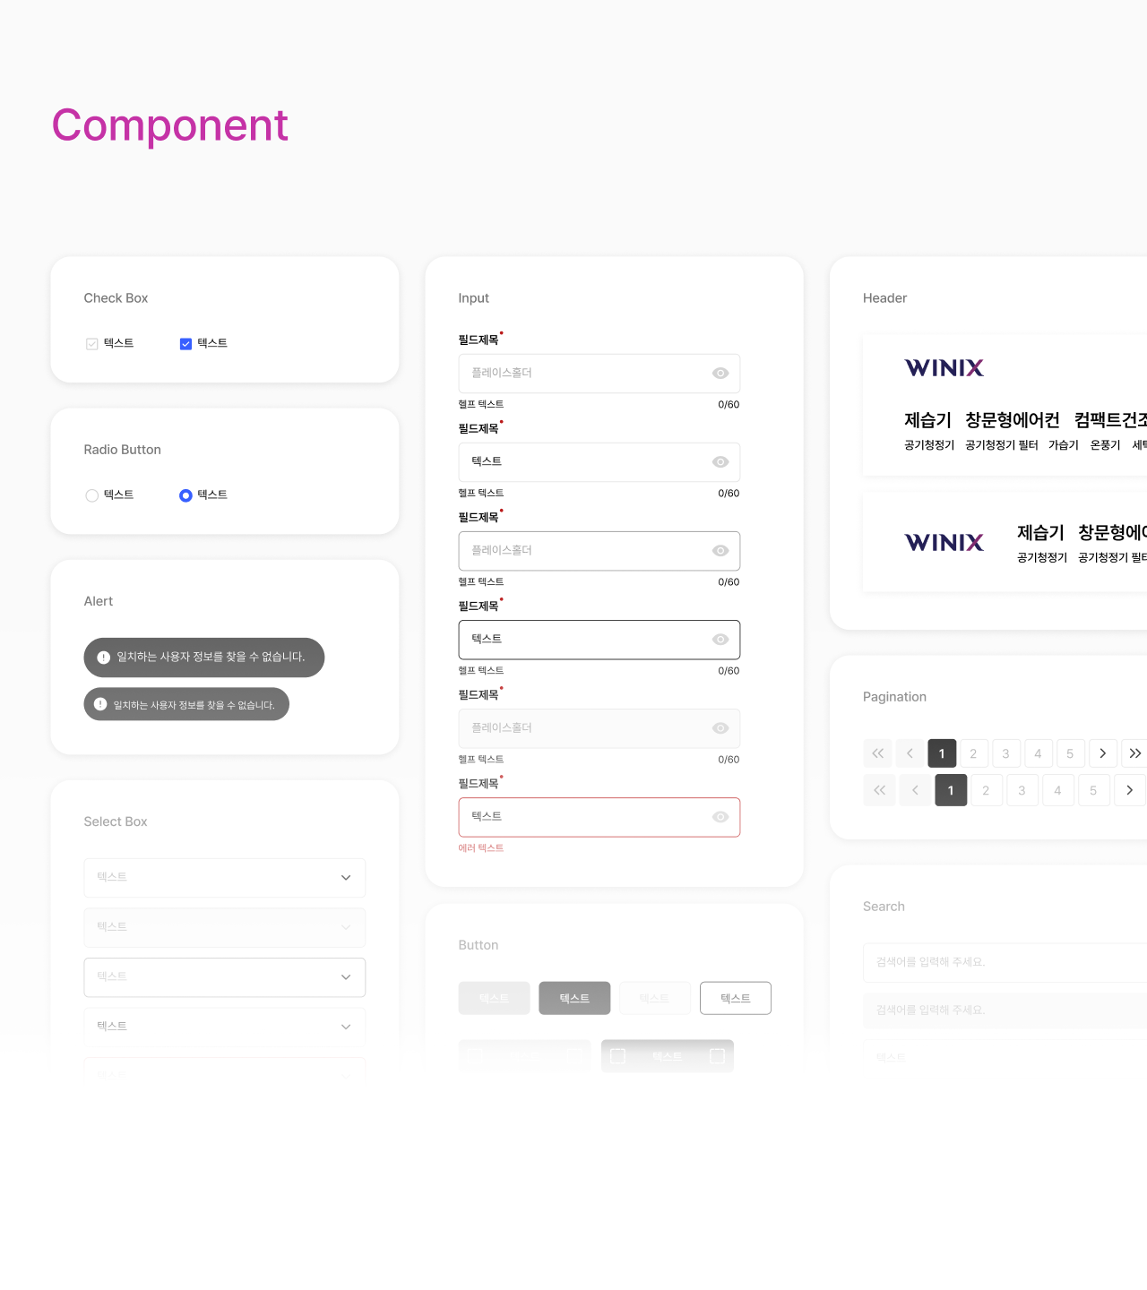The image size is (1147, 1290).
Task: Click the top WINIX logo in Header
Action: [944, 368]
